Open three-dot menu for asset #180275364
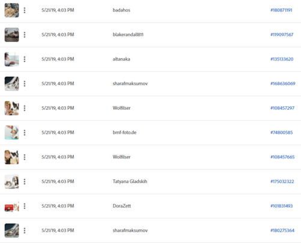Viewport: 301px width, 243px height. (25, 230)
